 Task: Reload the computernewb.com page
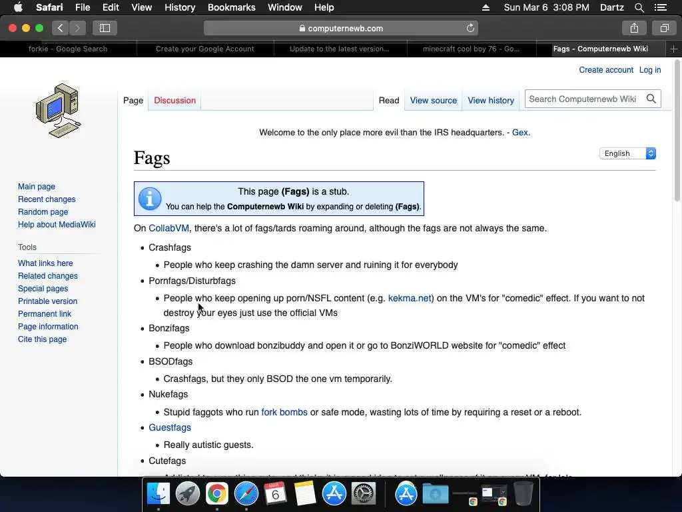[x=470, y=28]
